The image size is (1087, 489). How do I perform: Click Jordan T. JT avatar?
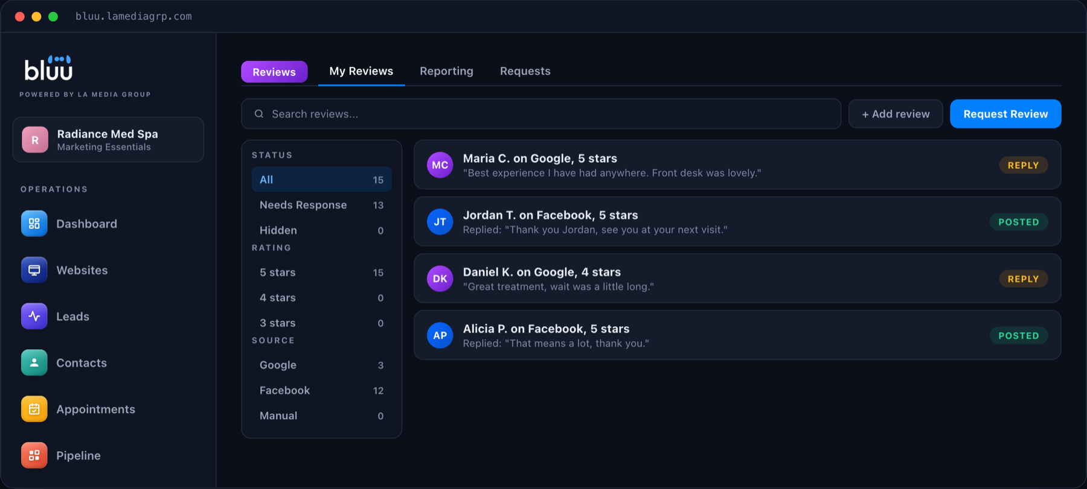[440, 222]
